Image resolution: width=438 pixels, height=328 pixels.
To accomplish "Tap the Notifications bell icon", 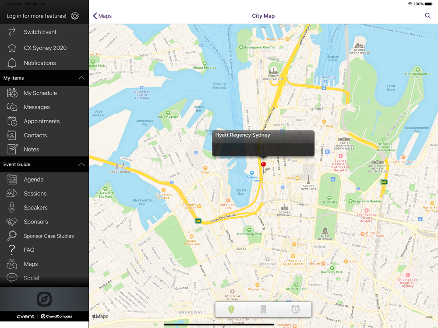I will click(x=12, y=63).
